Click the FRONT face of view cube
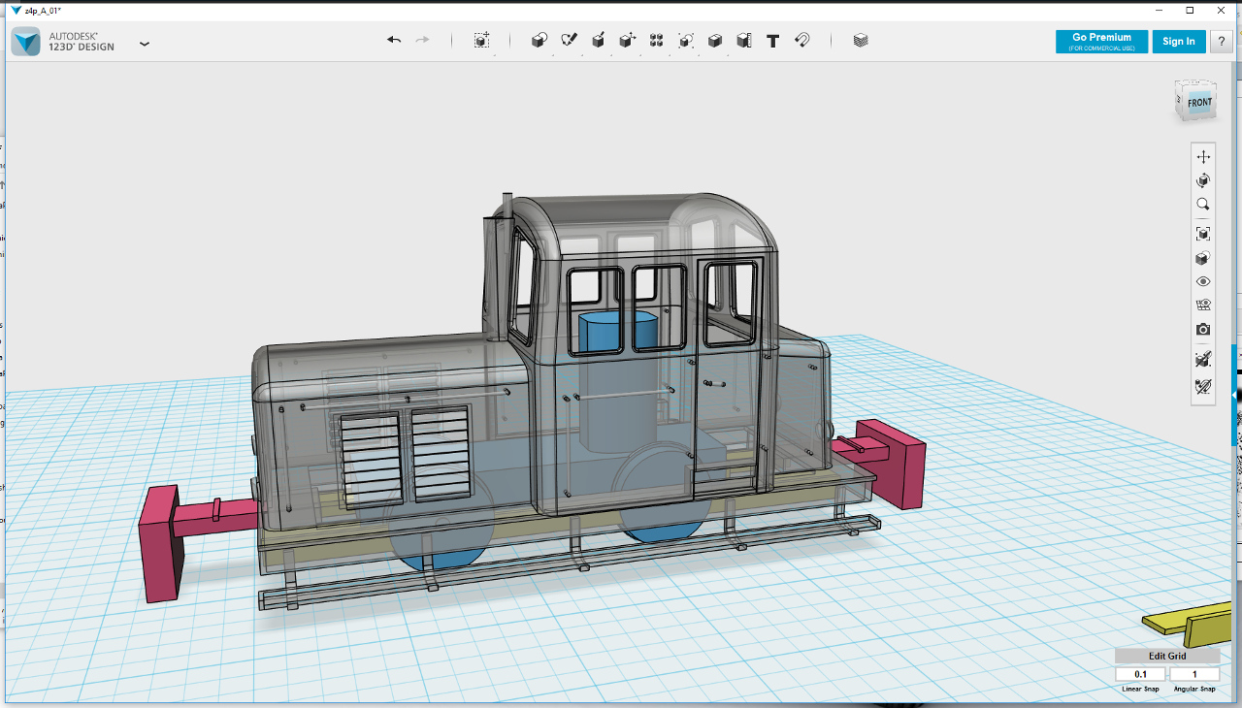 [x=1199, y=103]
